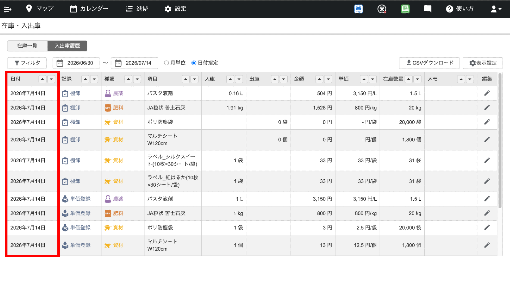Viewport: 510px width, 287px height.
Task: Open the フィルタ button
Action: pos(27,63)
